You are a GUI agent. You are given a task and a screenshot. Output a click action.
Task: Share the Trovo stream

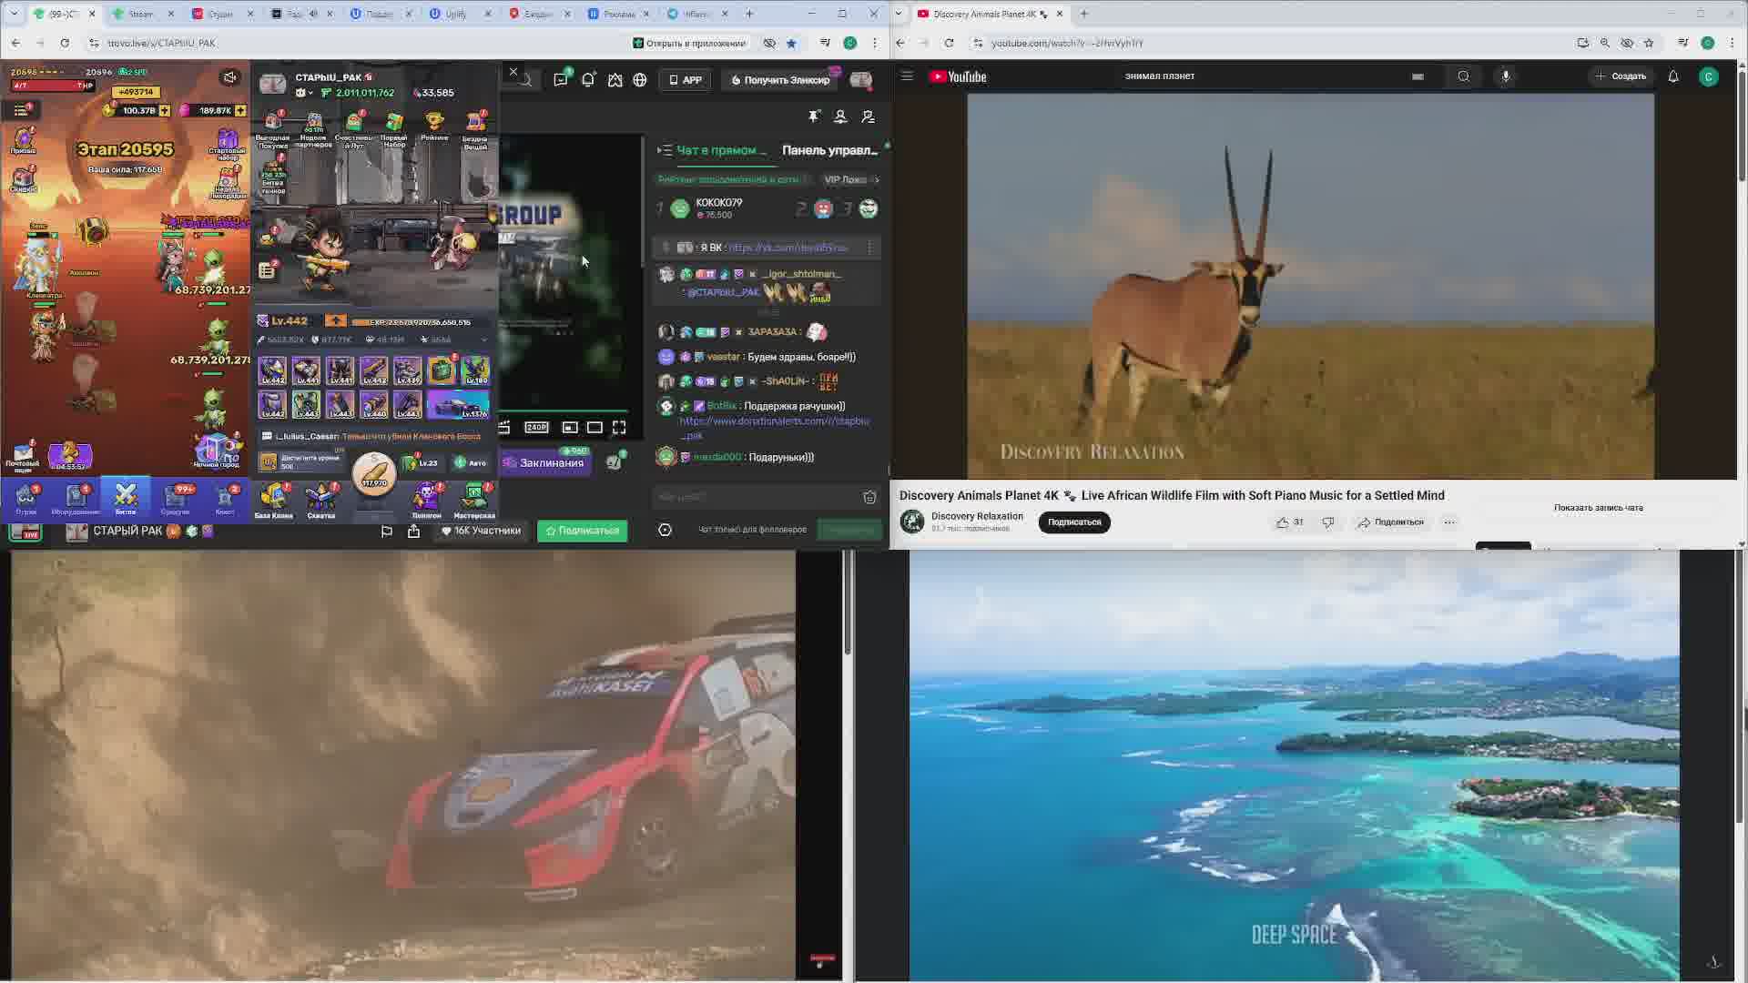(413, 531)
